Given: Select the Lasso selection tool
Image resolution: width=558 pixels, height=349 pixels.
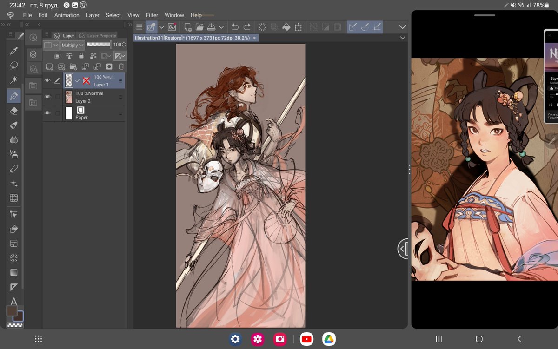Looking at the screenshot, I should 14,66.
